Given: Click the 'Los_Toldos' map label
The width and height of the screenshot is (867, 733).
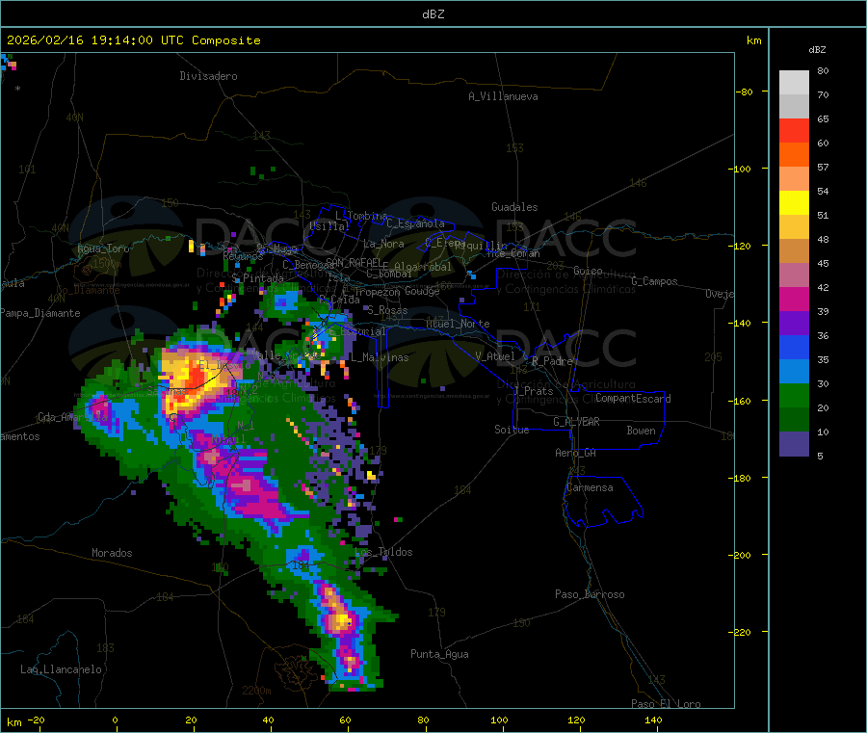Looking at the screenshot, I should click(x=383, y=552).
